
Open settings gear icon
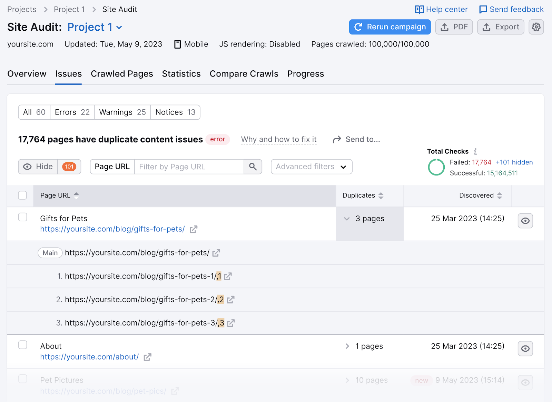pos(536,27)
